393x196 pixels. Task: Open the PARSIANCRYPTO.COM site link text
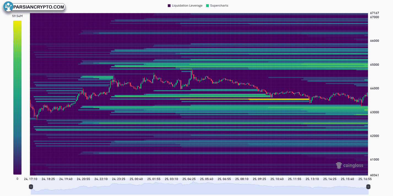39,7
